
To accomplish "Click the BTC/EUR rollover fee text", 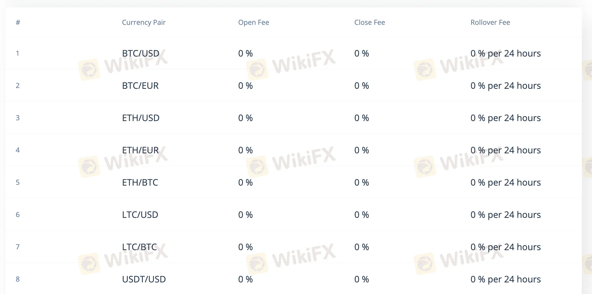I will (506, 85).
